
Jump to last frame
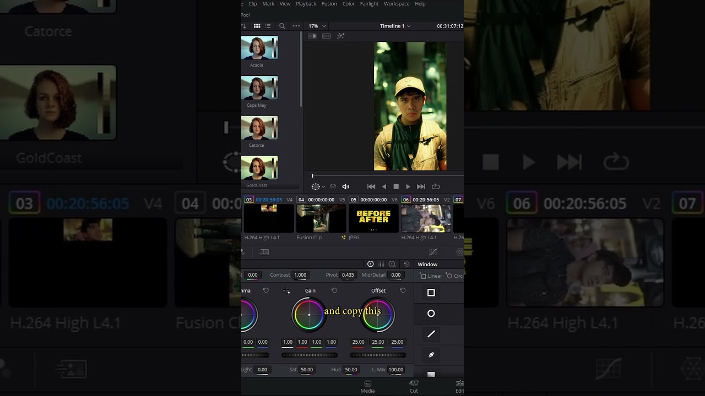pyautogui.click(x=421, y=186)
